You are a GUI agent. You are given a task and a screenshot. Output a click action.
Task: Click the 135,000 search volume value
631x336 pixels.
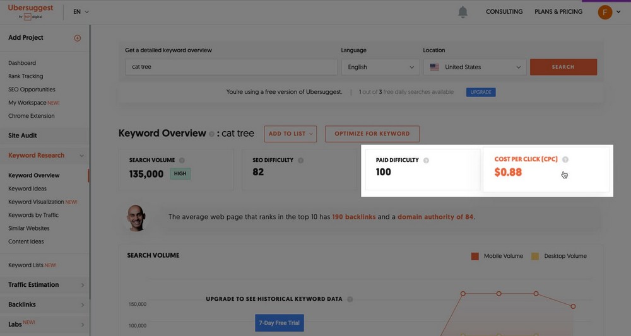[146, 175]
